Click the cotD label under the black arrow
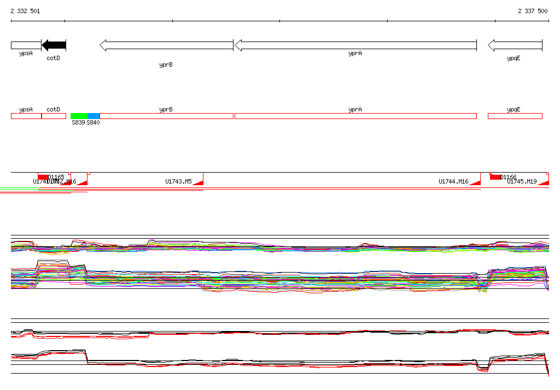This screenshot has width=560, height=390. (53, 58)
